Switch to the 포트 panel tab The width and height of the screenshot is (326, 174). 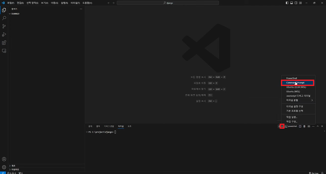[130, 126]
